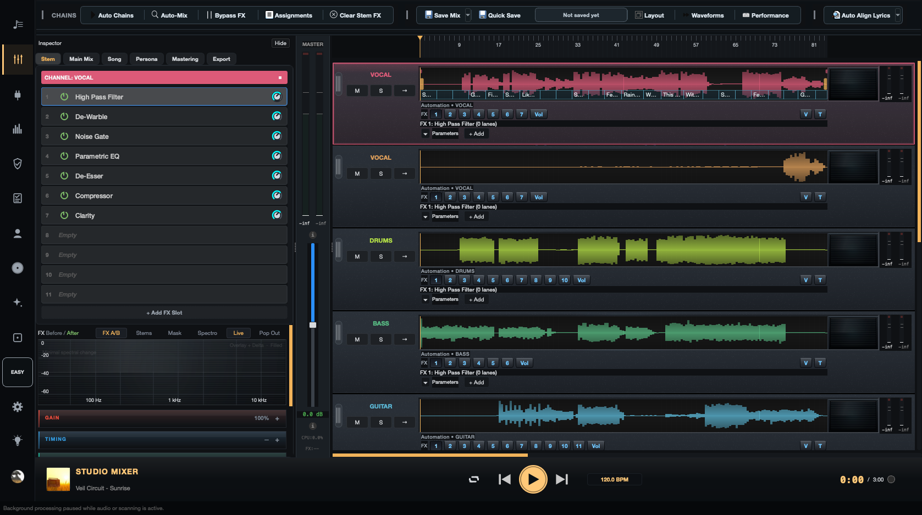Expand Parameters dropdown on DRUMS track
This screenshot has height=515, width=922.
click(x=426, y=300)
